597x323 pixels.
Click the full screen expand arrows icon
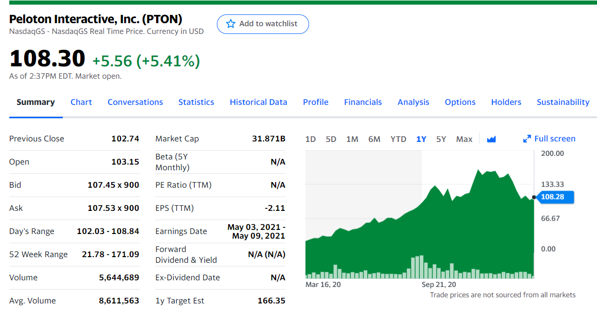pos(526,139)
